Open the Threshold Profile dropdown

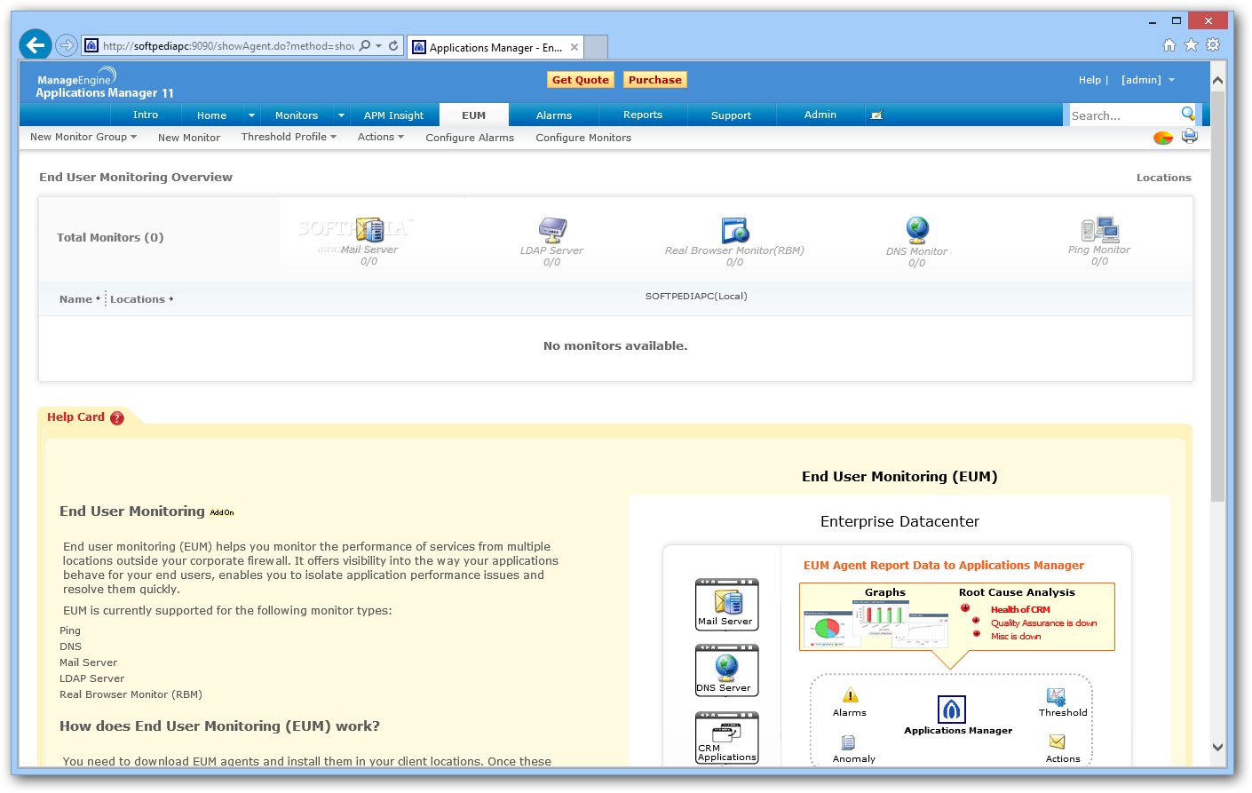pos(289,137)
